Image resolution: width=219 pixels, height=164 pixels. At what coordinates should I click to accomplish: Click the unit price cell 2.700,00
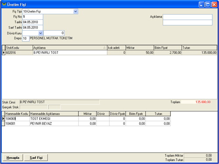pyautogui.click(x=168, y=52)
